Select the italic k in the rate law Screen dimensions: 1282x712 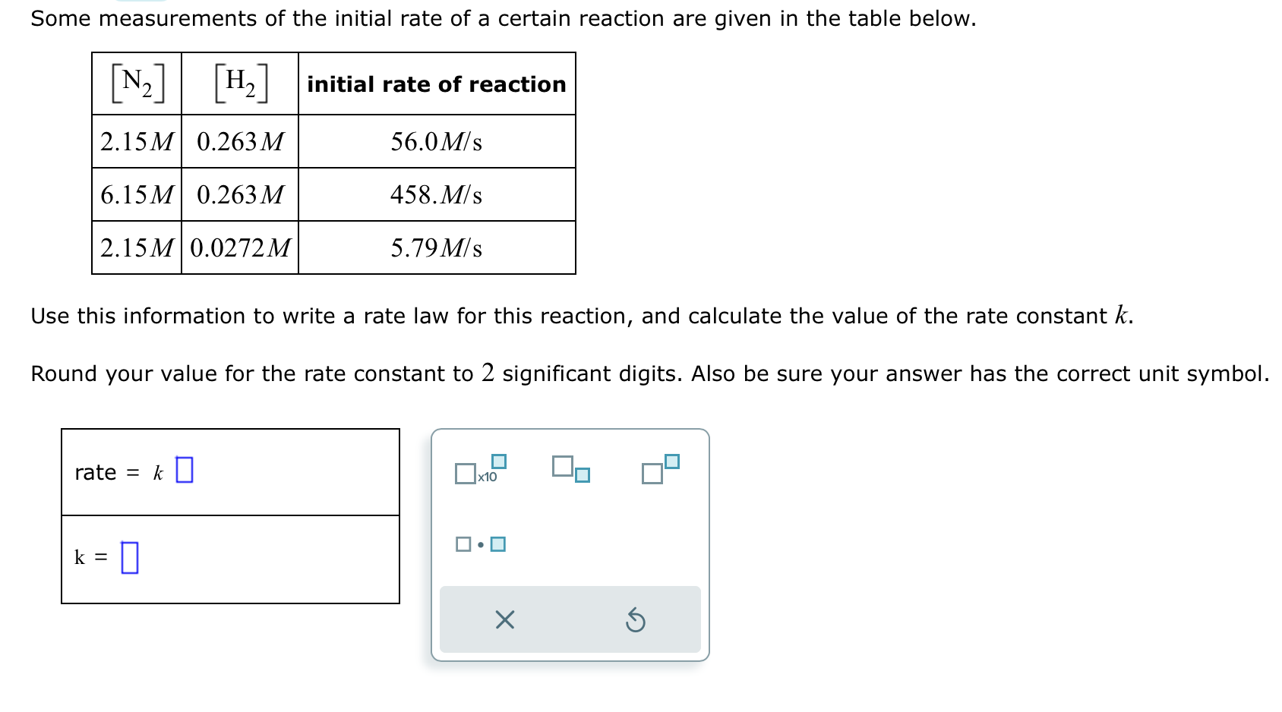coord(158,473)
